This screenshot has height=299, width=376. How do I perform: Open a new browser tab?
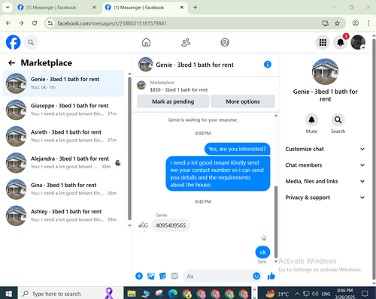(x=195, y=8)
